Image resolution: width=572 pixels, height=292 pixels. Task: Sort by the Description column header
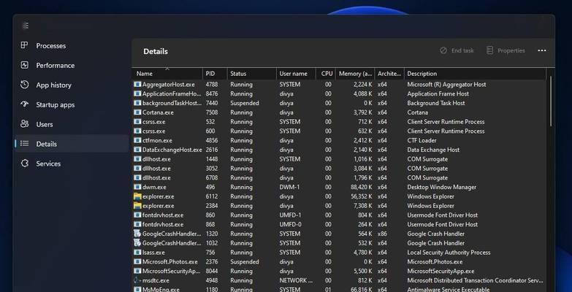(475, 74)
